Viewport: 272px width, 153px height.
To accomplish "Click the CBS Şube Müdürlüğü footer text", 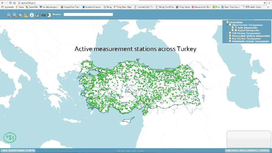I will [130, 151].
